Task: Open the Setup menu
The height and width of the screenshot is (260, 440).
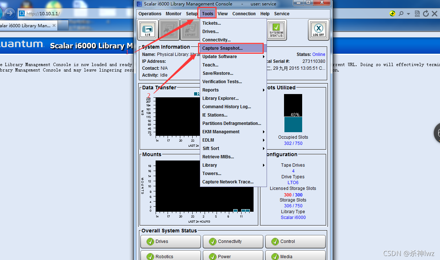Action: pyautogui.click(x=192, y=14)
